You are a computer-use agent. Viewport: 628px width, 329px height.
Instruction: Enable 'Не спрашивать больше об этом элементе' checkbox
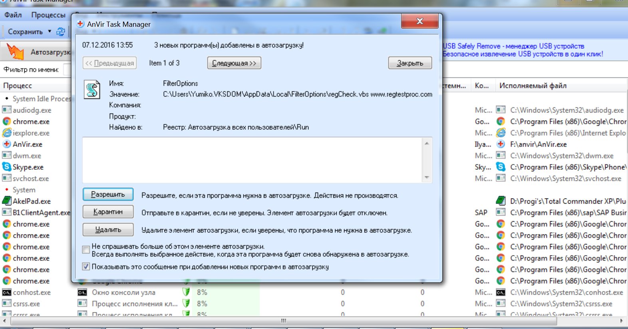click(86, 250)
